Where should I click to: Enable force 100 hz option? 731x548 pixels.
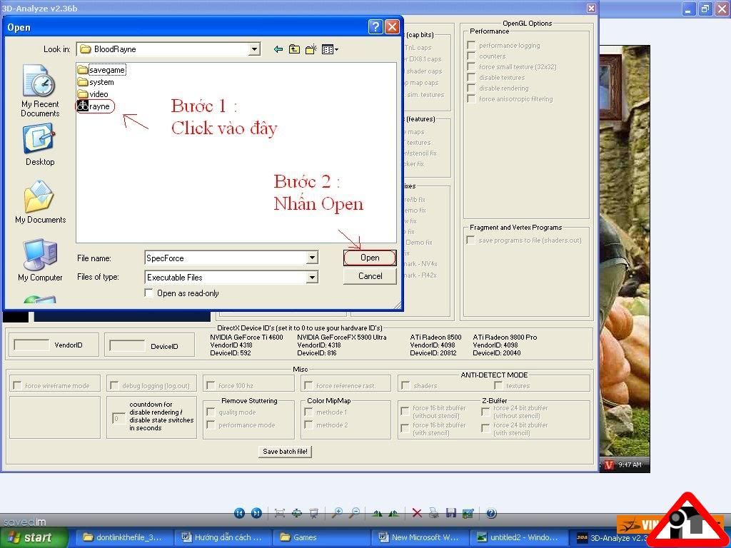pos(211,385)
